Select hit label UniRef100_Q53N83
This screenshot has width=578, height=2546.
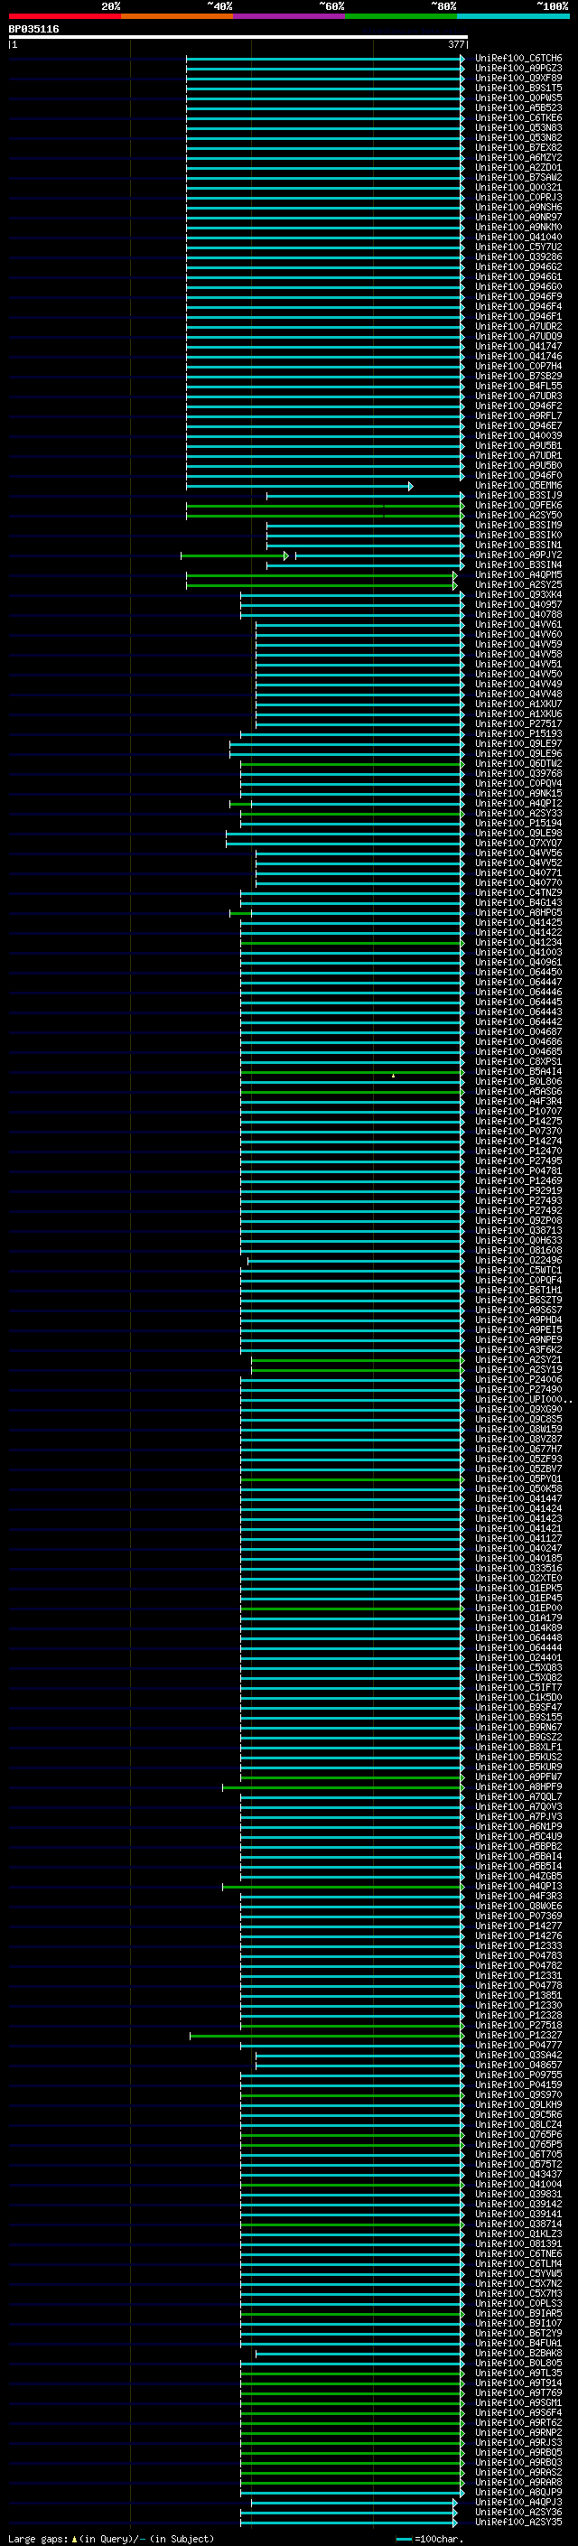(517, 127)
